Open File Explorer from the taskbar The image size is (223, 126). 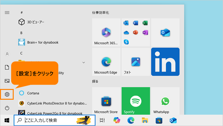tap(145, 120)
